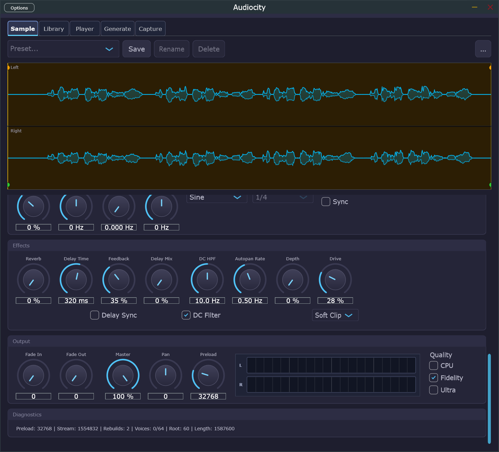Screen dimensions: 499x452
Task: Open the Generate tab
Action: click(x=118, y=29)
